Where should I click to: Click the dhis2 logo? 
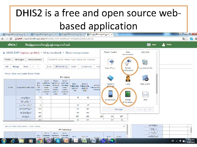[13, 45]
